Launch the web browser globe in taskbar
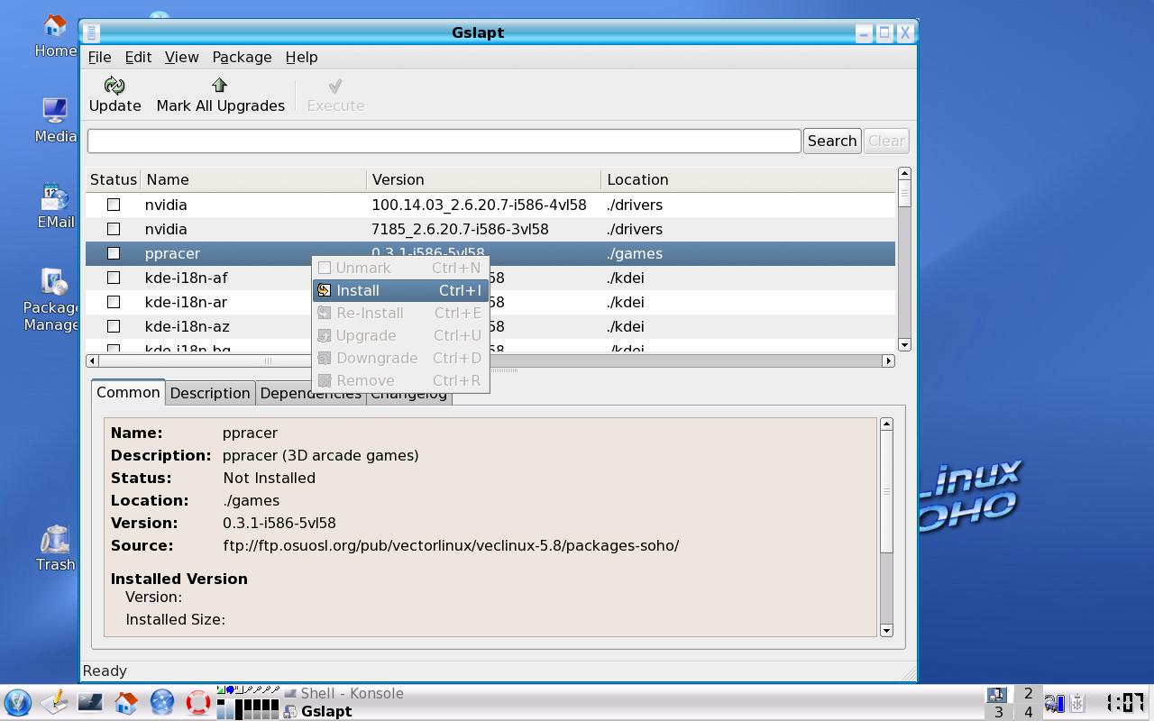The width and height of the screenshot is (1154, 721). [x=161, y=702]
